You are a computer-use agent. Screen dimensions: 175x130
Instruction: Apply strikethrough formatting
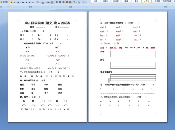click(23, 2)
